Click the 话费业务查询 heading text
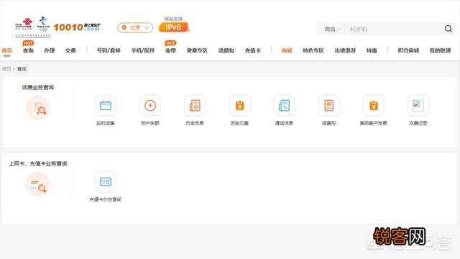Screen dimensions: 460x259 [x=38, y=88]
